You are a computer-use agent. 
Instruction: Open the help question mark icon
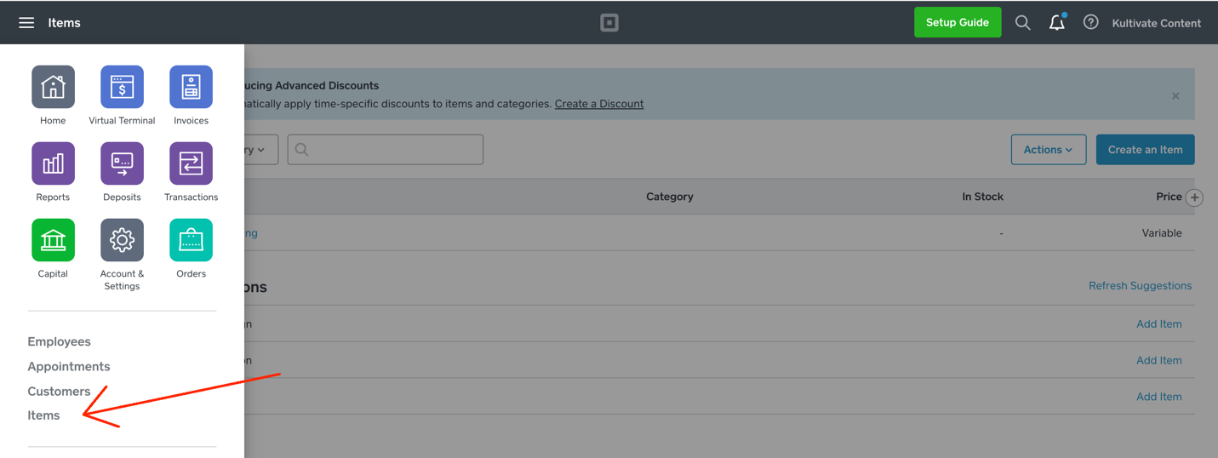click(1090, 23)
